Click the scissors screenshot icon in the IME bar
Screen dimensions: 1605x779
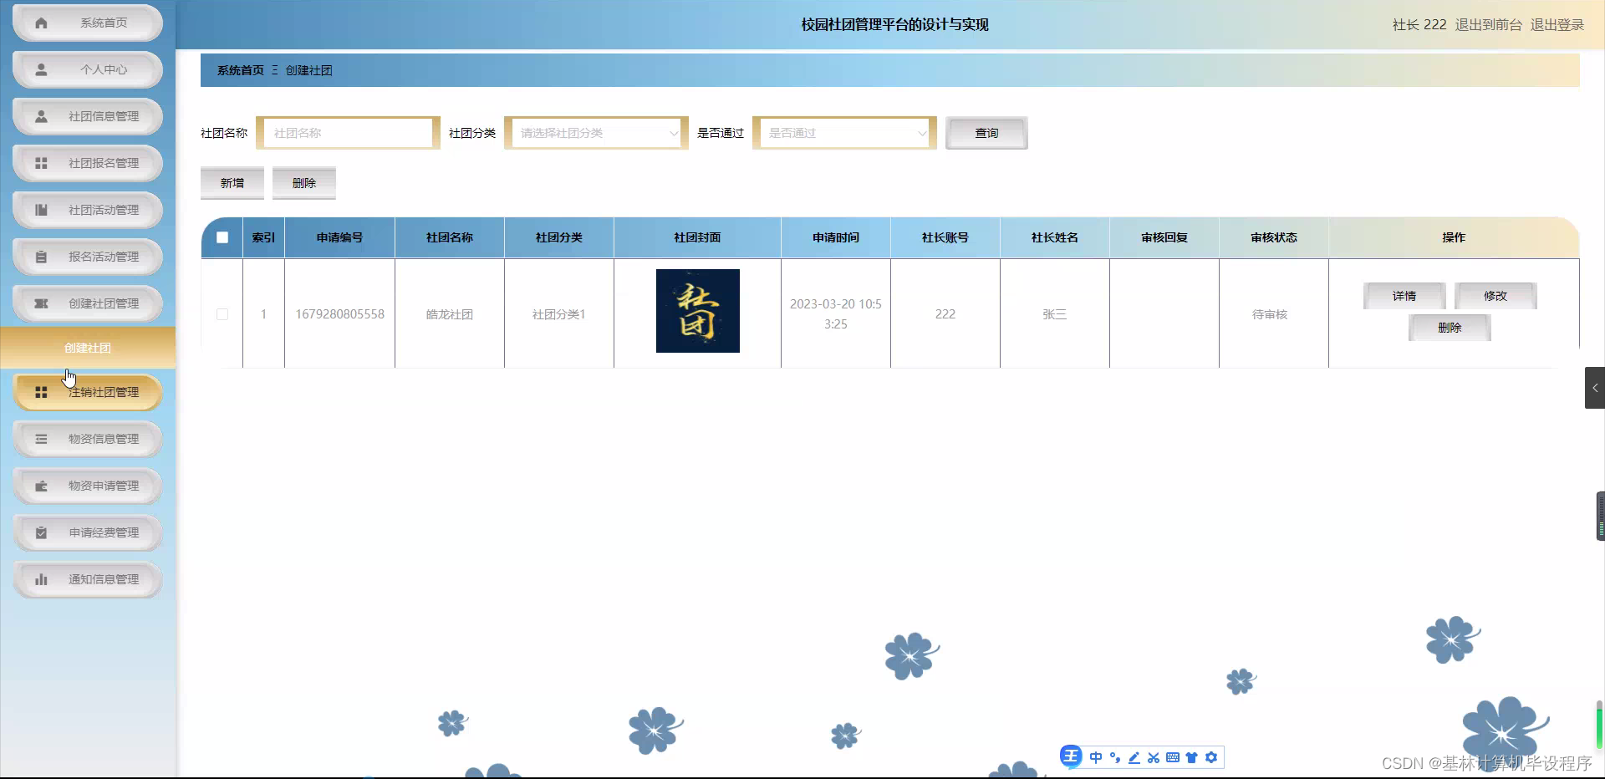[1154, 757]
